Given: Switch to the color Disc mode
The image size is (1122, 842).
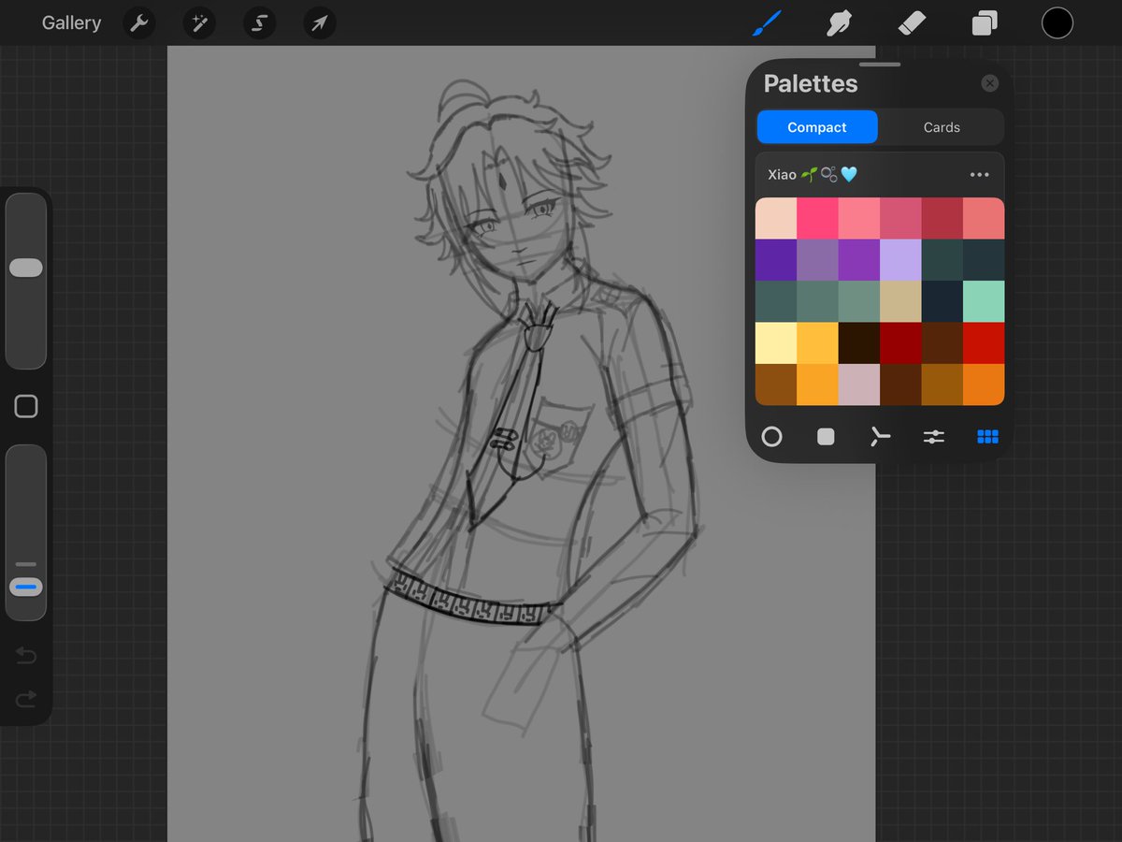Looking at the screenshot, I should coord(771,436).
